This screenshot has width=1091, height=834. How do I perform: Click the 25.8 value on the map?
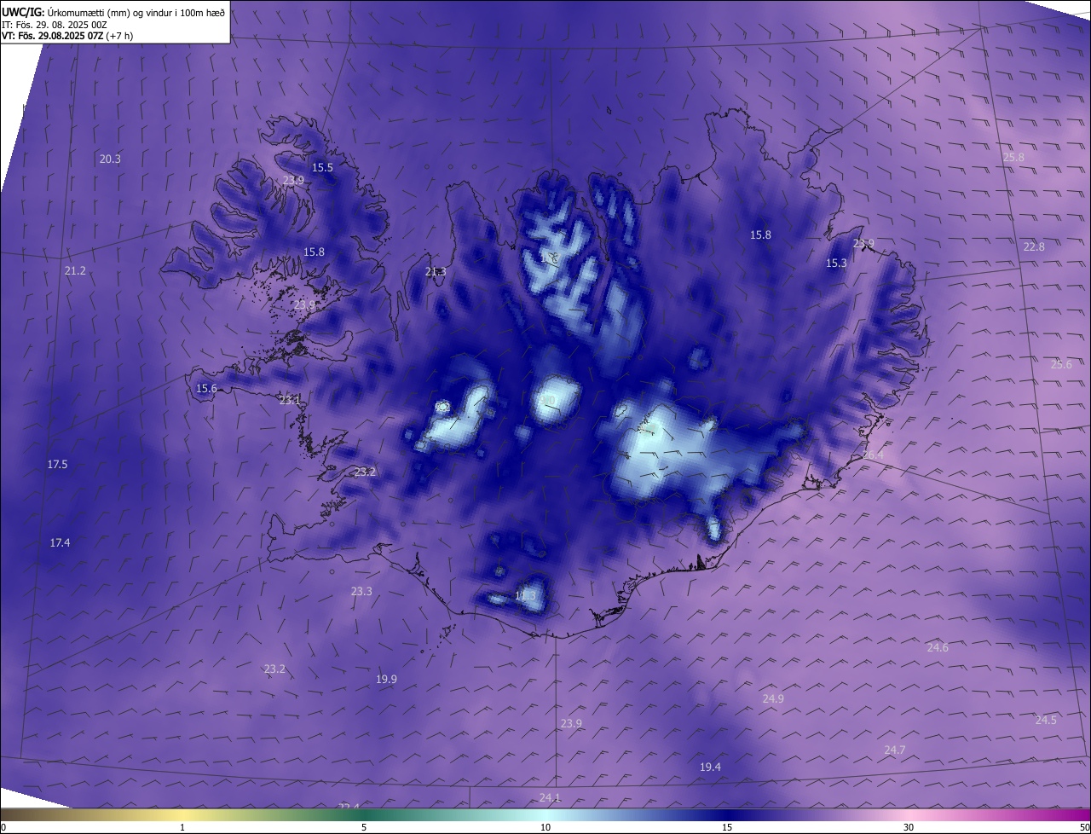(x=1013, y=157)
